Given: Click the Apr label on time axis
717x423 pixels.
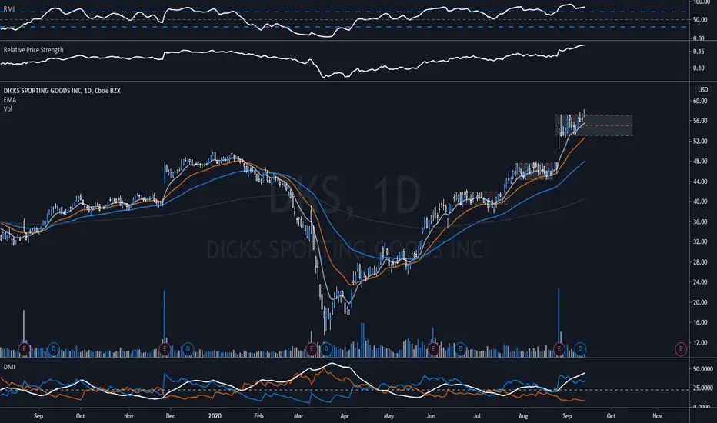Looking at the screenshot, I should coord(345,415).
